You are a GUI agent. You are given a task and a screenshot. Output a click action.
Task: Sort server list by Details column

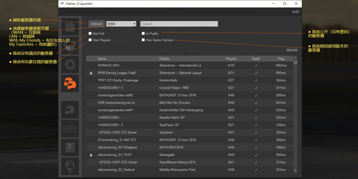164,59
